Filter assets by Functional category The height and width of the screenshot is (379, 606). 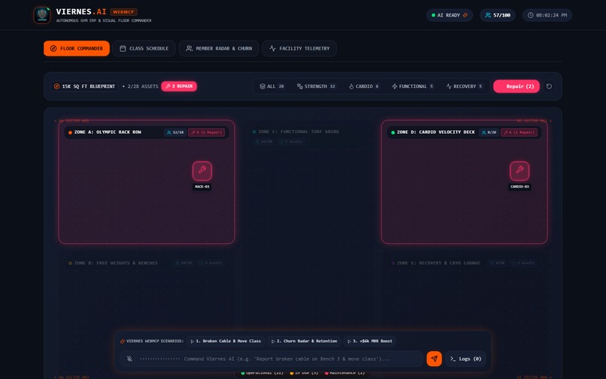coord(412,86)
